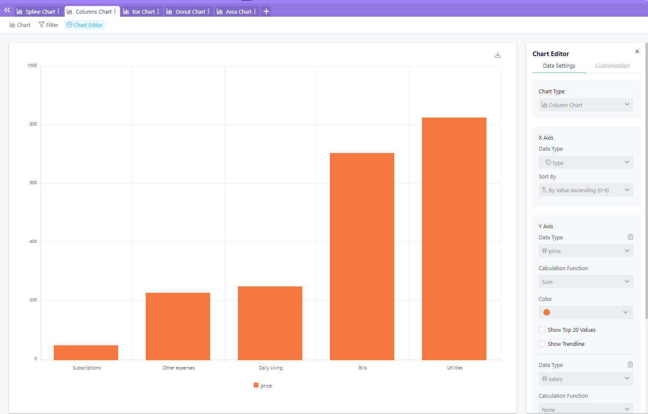This screenshot has height=414, width=648.
Task: Open the Chart Type dropdown
Action: [x=585, y=104]
